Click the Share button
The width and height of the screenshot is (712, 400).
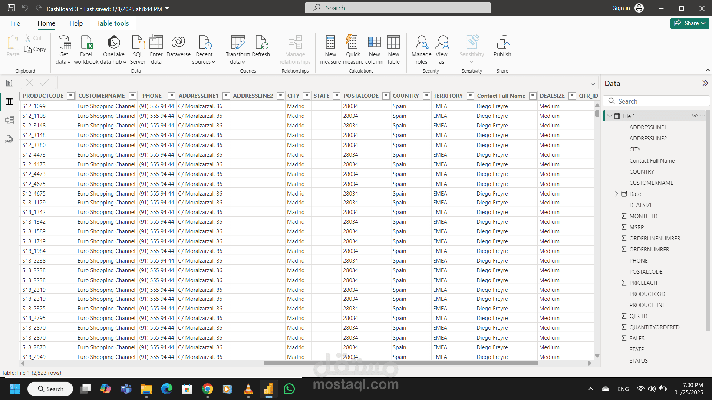(x=689, y=23)
